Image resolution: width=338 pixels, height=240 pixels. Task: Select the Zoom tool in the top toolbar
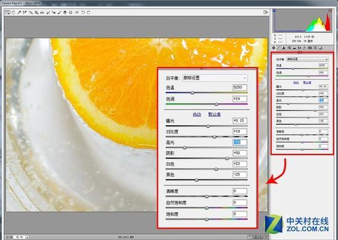7,12
